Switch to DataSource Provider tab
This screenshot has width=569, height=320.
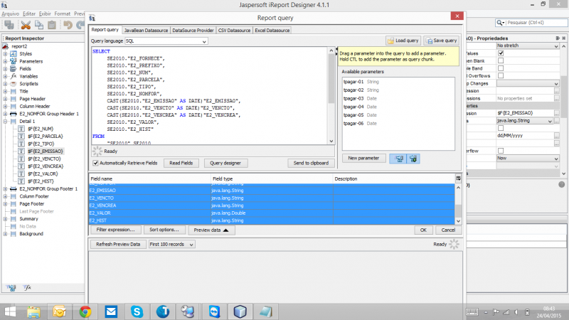193,31
